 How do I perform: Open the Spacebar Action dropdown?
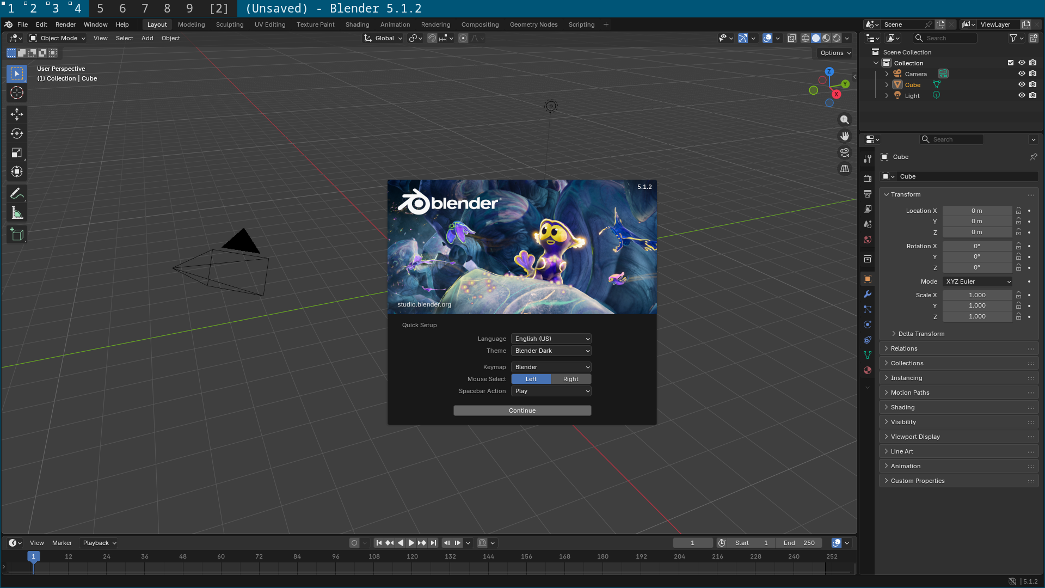click(551, 391)
